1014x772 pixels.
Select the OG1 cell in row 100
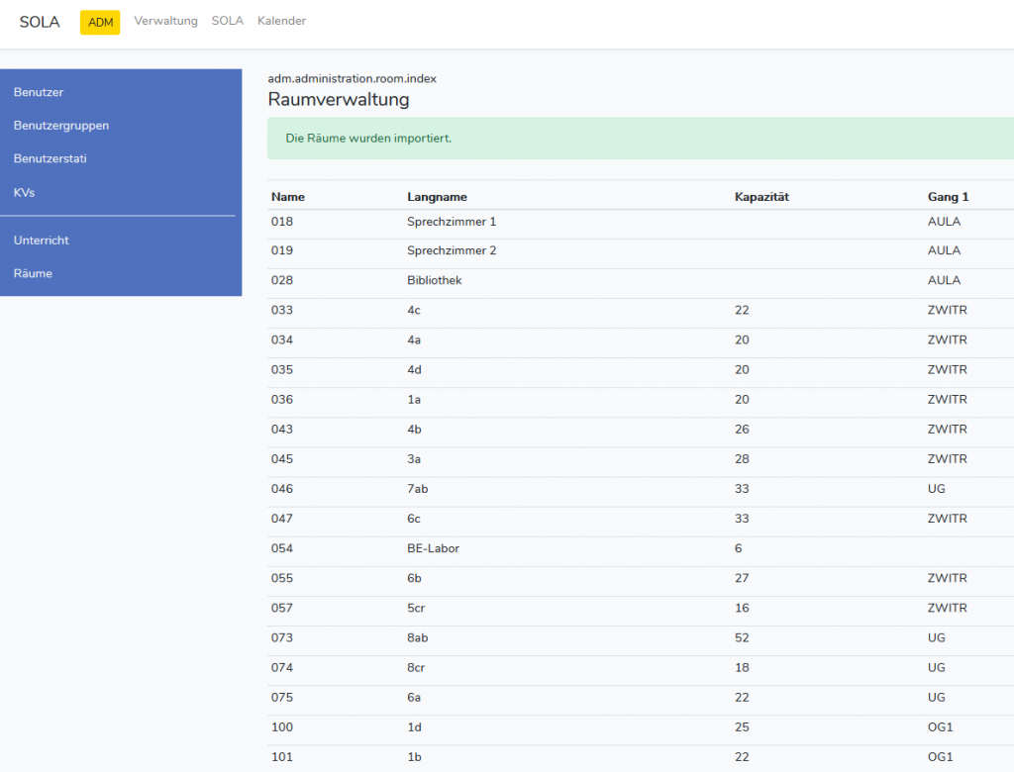pyautogui.click(x=941, y=726)
